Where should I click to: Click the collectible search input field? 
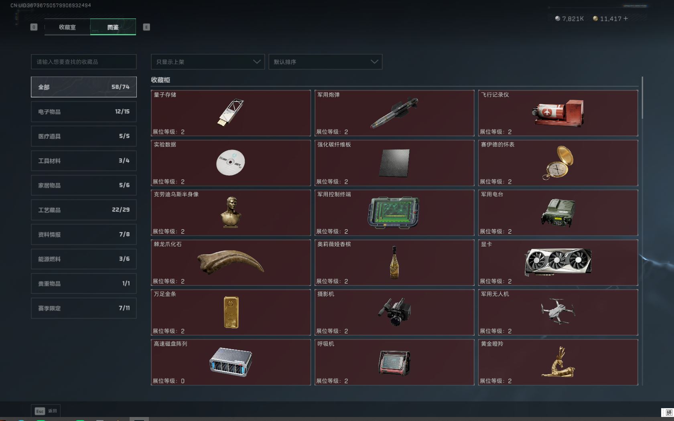click(x=83, y=62)
